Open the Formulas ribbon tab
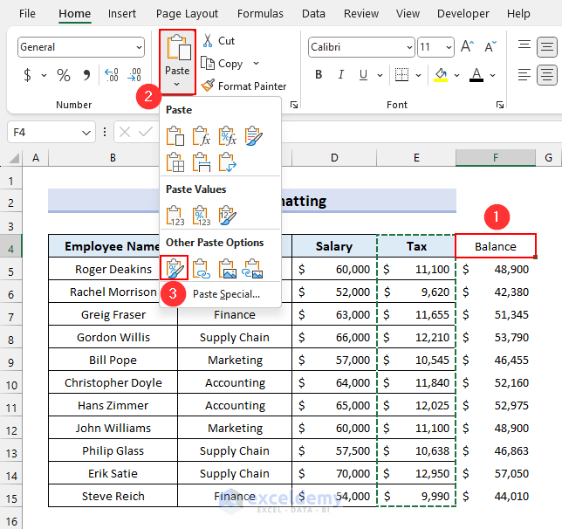Image resolution: width=562 pixels, height=529 pixels. coord(260,14)
